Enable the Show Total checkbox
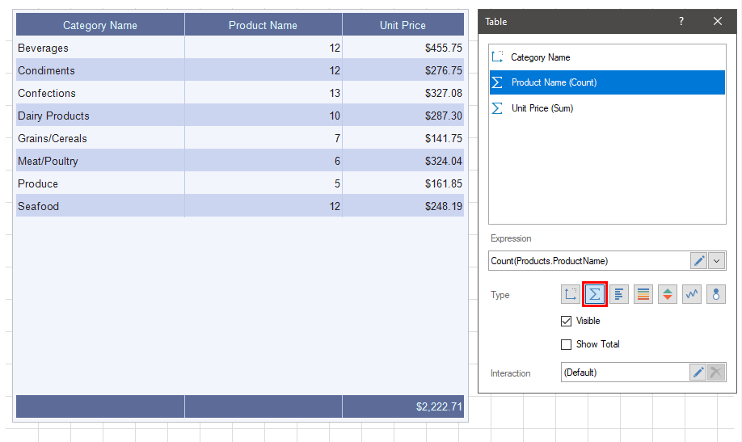Viewport: 742px width, 442px height. (x=566, y=344)
